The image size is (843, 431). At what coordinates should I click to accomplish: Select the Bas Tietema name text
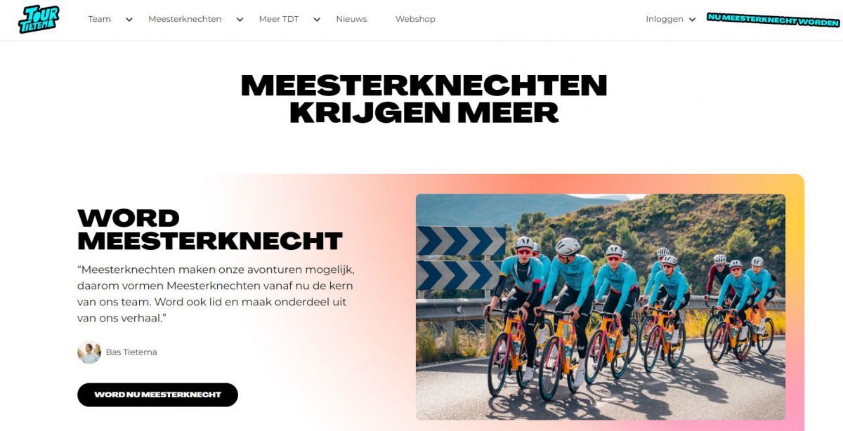pos(131,352)
